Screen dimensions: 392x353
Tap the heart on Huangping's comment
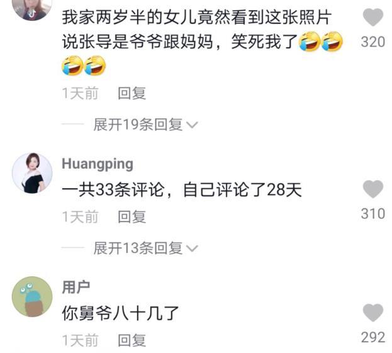372,189
